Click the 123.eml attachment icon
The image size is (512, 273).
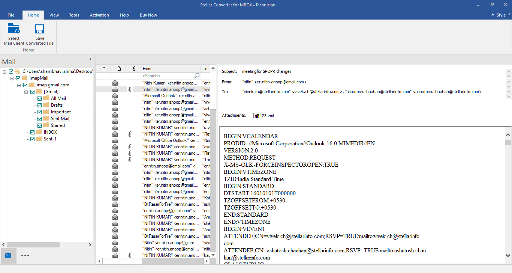pos(256,116)
